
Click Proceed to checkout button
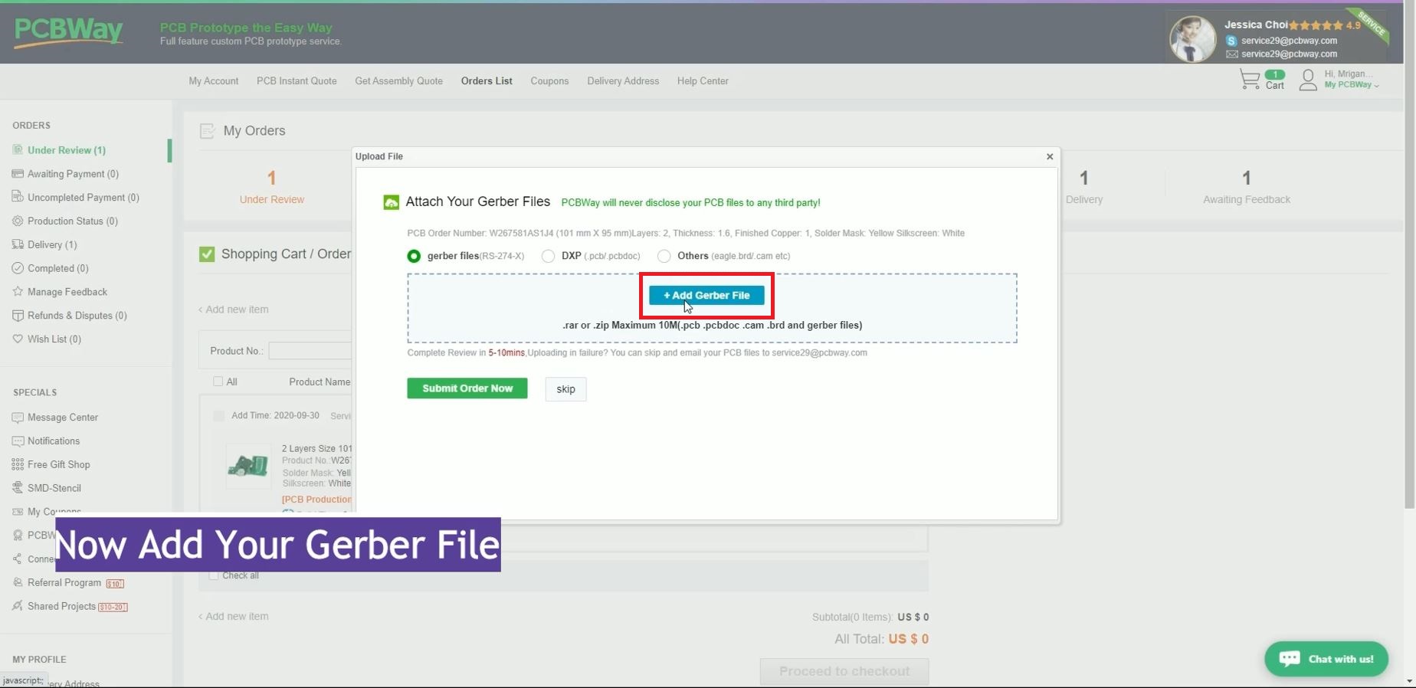click(844, 671)
